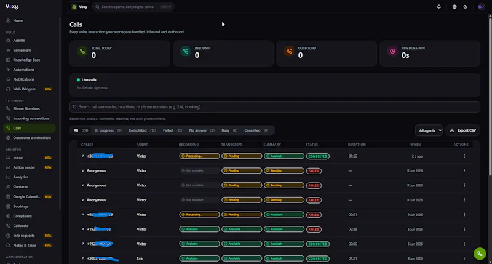Image resolution: width=492 pixels, height=264 pixels.
Task: Open Available recording of 02:28 call
Action: (199, 229)
